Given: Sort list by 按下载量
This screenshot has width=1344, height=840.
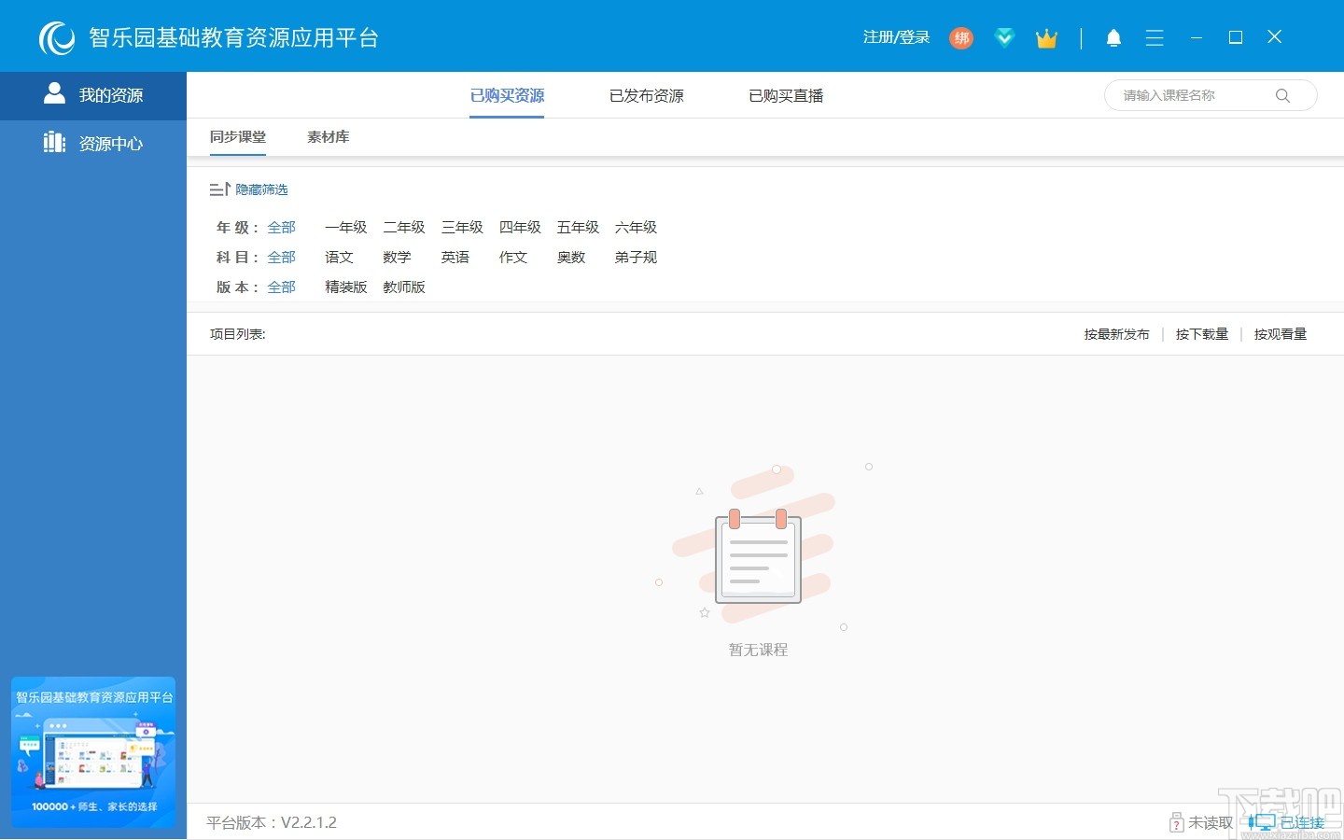Looking at the screenshot, I should click(x=1201, y=333).
